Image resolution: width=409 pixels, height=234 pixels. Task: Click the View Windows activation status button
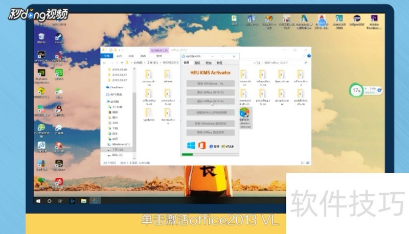click(x=210, y=123)
